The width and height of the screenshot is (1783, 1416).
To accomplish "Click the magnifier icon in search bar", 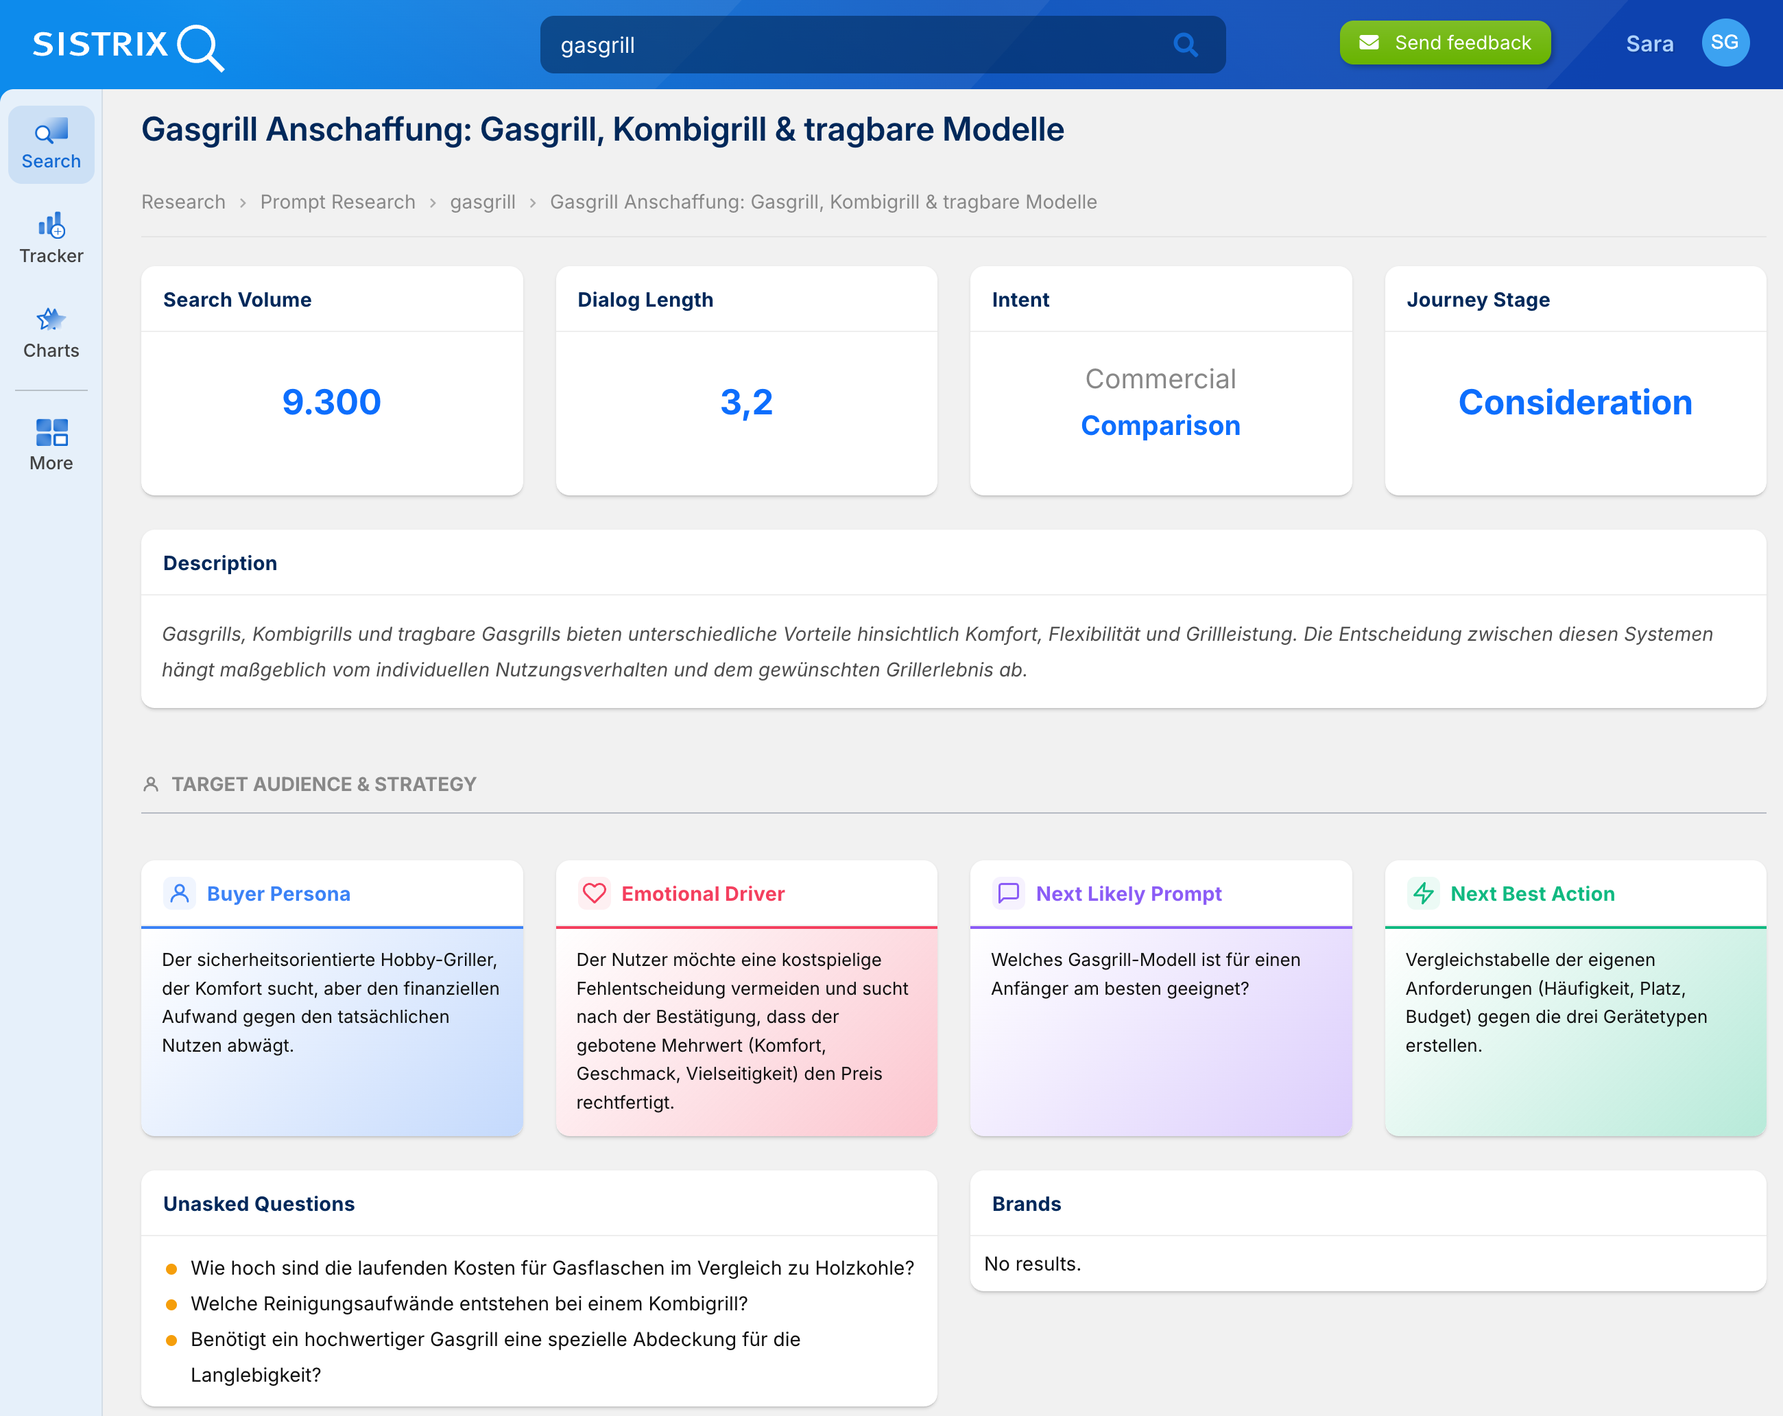I will (x=1185, y=45).
